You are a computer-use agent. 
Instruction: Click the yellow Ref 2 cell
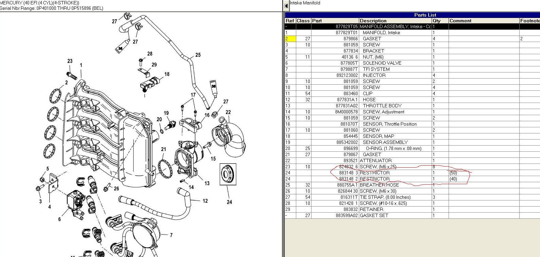tap(290, 39)
